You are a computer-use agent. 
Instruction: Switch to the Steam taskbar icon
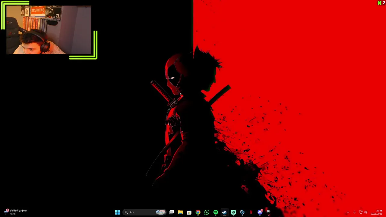point(224,212)
